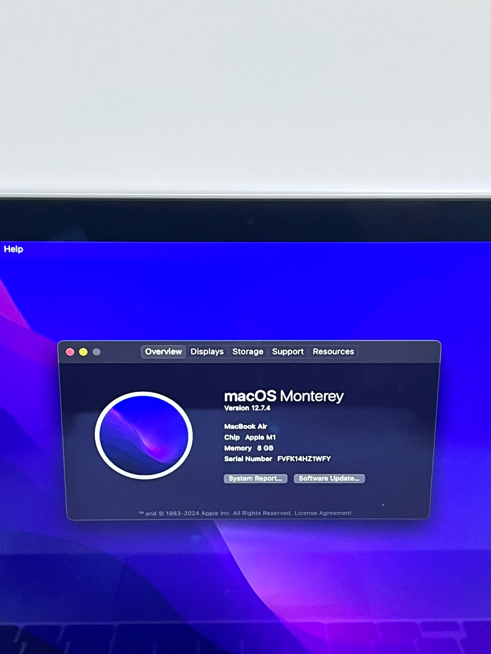491x654 pixels.
Task: Click the macOS Monterey title
Action: (x=284, y=396)
